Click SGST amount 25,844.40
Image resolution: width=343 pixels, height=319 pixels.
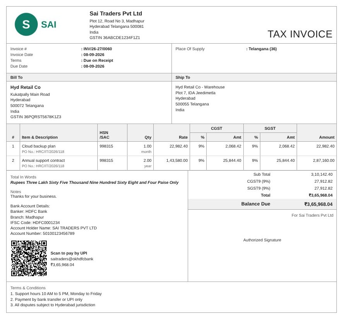point(285,160)
